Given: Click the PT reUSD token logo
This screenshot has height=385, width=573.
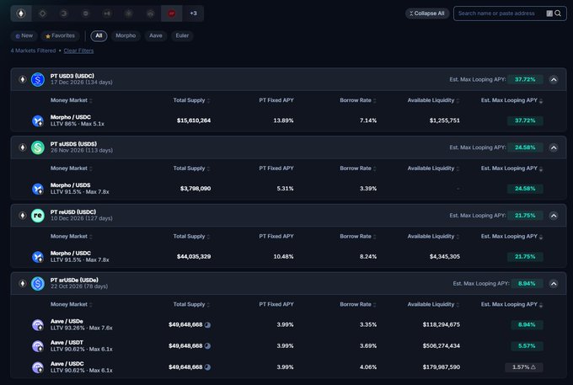Looking at the screenshot, I should tap(38, 216).
